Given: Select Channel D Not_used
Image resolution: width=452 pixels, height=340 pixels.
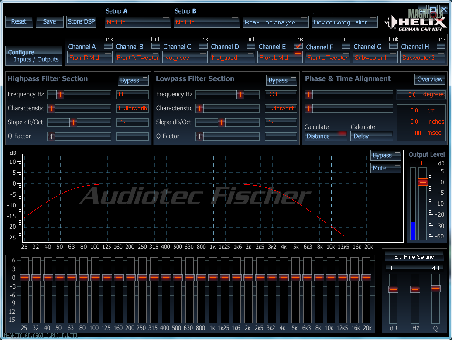Looking at the screenshot, I should click(233, 57).
